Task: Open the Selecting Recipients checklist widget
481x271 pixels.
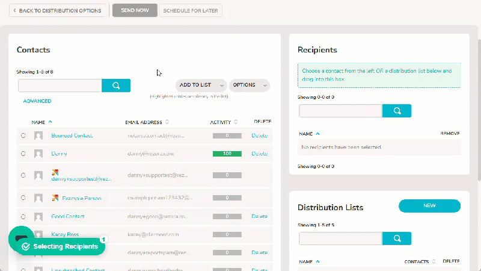Action: coord(61,246)
